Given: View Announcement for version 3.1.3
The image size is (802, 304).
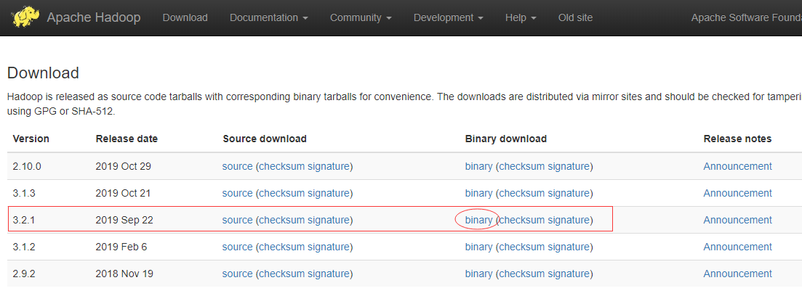Looking at the screenshot, I should (x=737, y=193).
